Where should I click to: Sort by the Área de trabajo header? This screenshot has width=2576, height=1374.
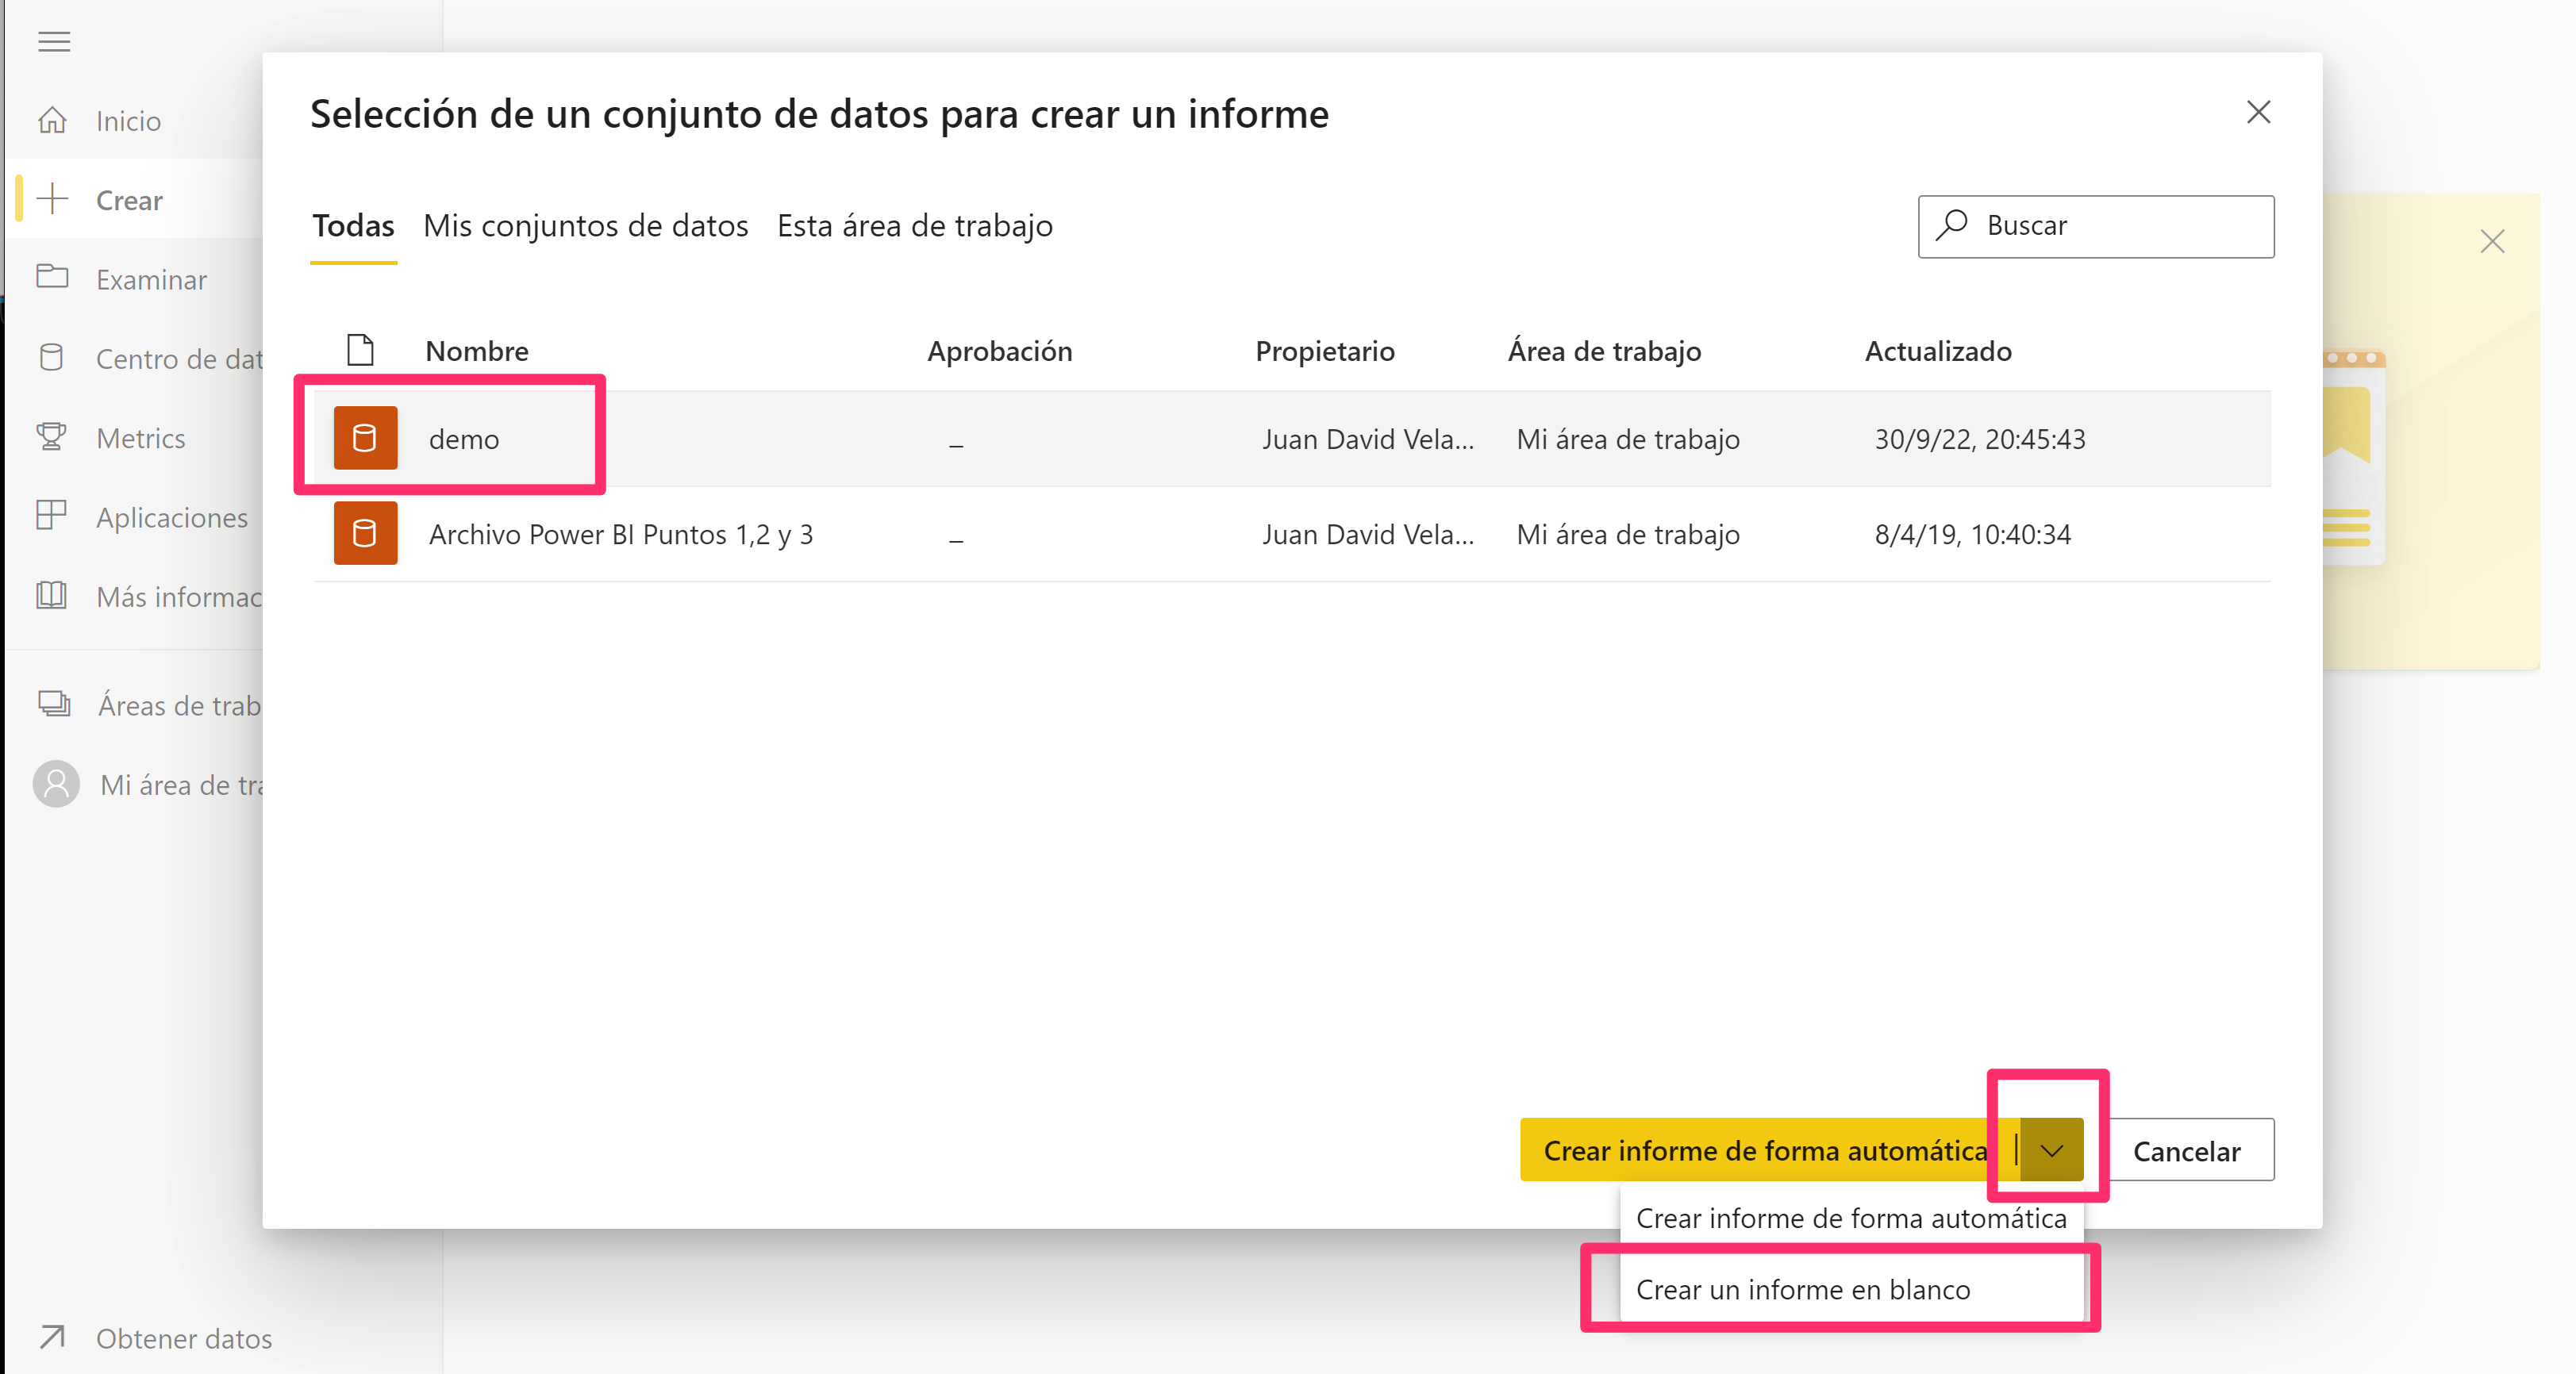(x=1603, y=351)
